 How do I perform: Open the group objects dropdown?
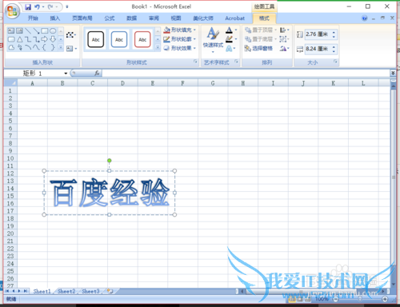285,39
